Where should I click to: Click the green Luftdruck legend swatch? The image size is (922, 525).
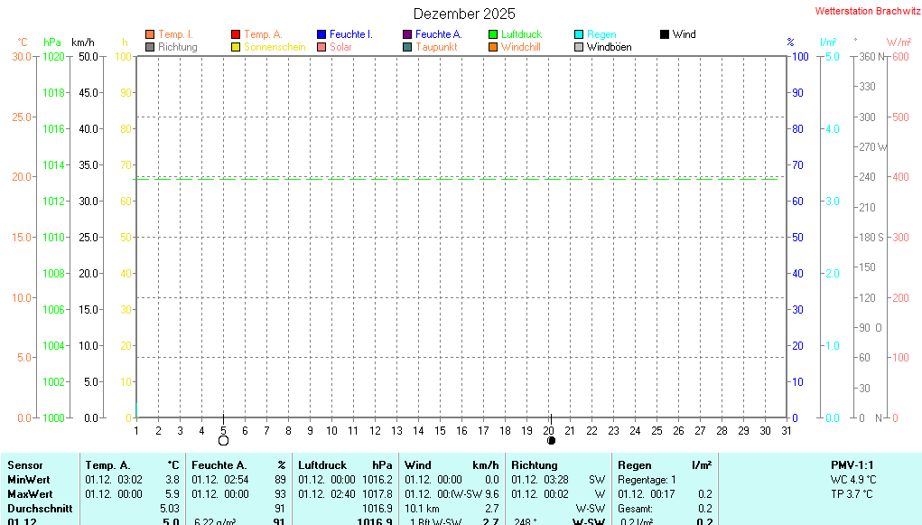(x=493, y=34)
